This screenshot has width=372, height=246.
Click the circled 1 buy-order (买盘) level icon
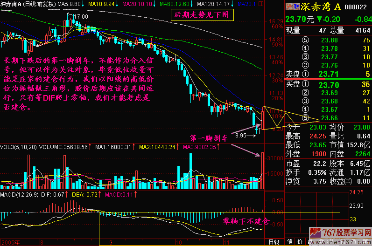(305, 85)
